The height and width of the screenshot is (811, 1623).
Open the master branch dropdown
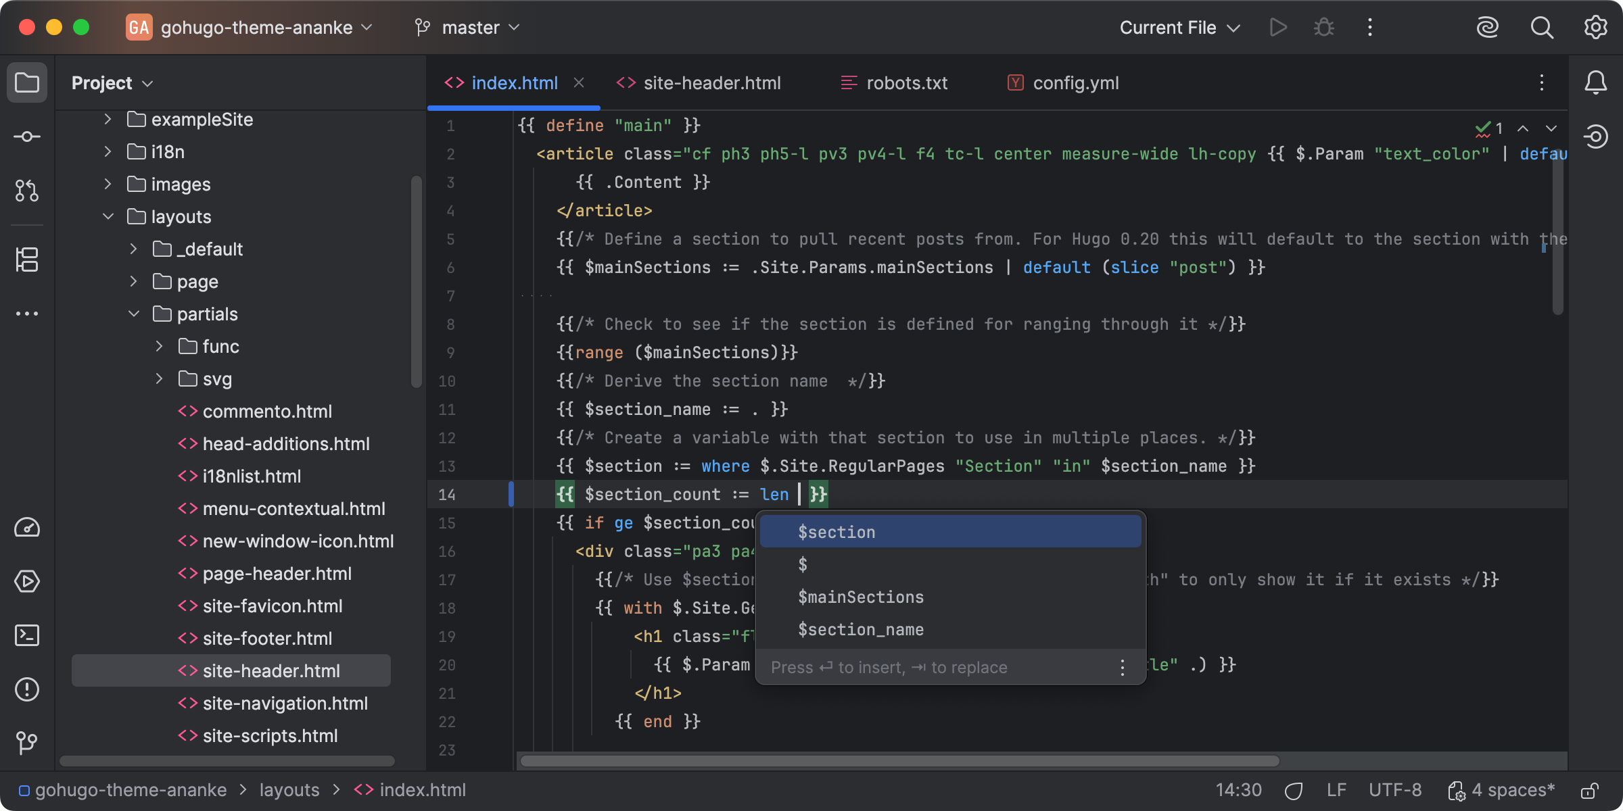468,27
